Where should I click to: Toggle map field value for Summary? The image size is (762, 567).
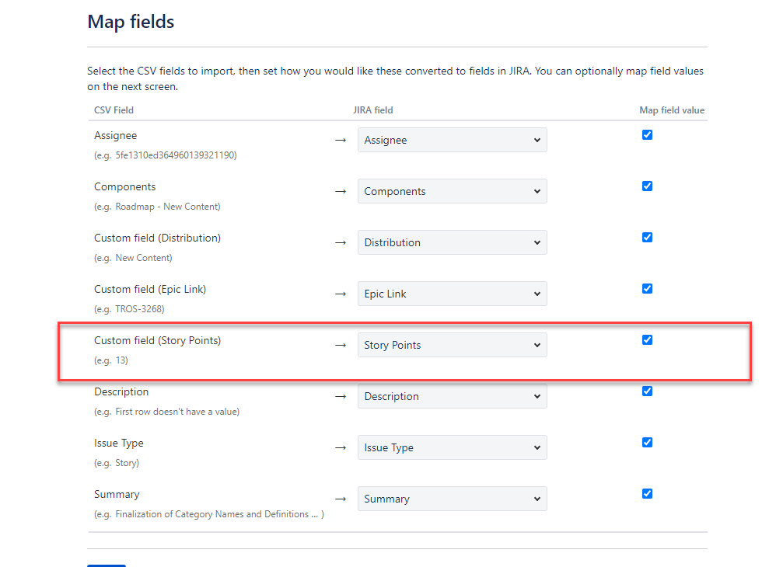pyautogui.click(x=647, y=493)
